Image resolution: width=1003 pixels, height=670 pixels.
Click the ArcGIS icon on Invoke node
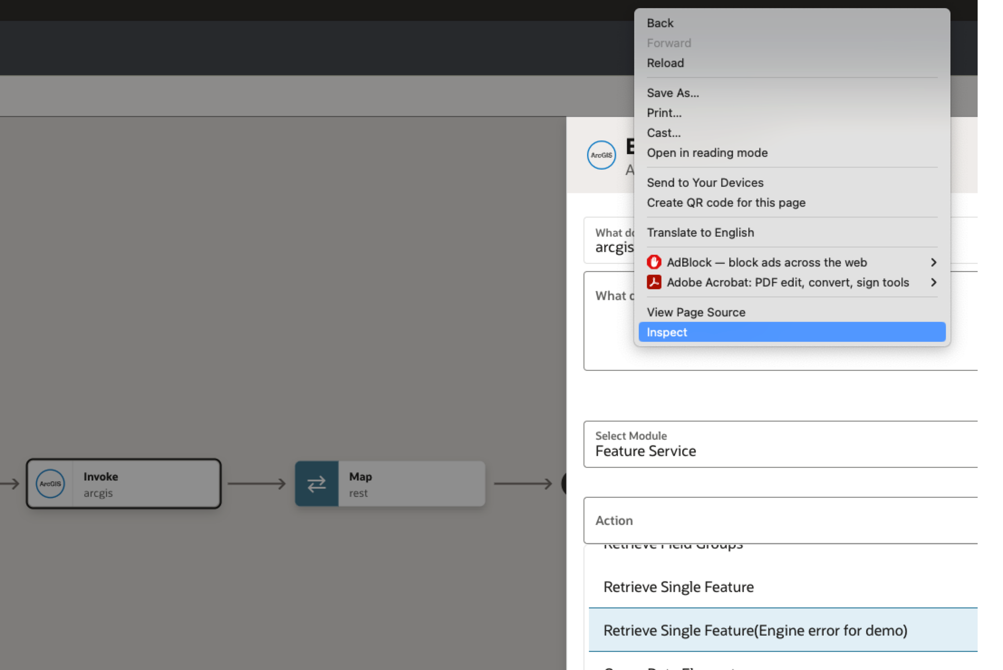[x=50, y=484]
